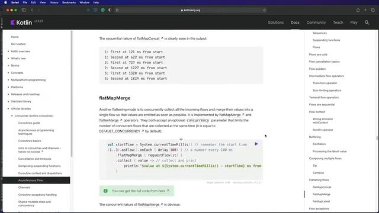The image size is (379, 213).
Task: Open the Window menu
Action: coord(84,2)
